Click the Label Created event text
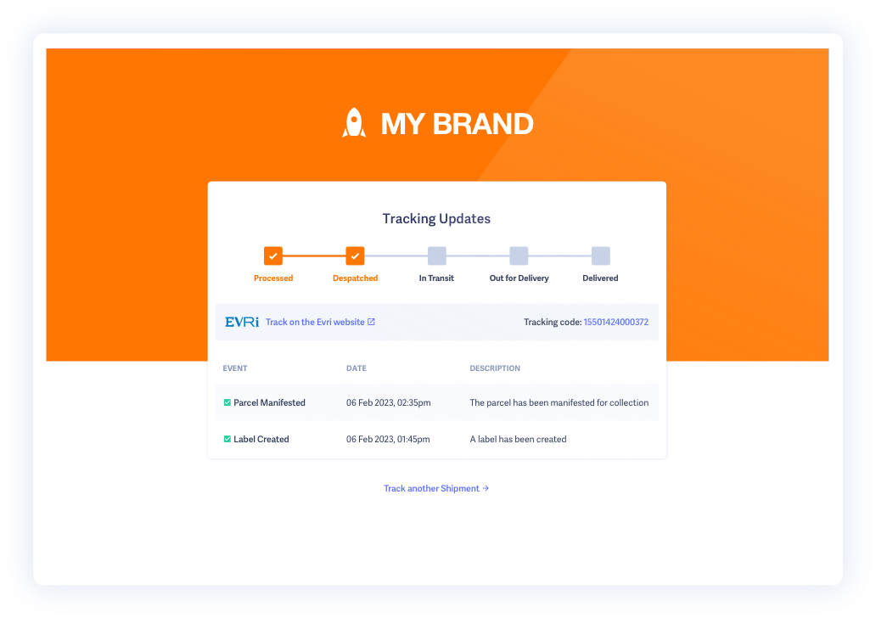 (x=261, y=439)
